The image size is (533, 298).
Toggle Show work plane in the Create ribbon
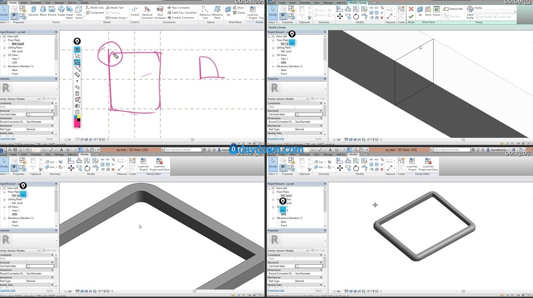tap(239, 8)
